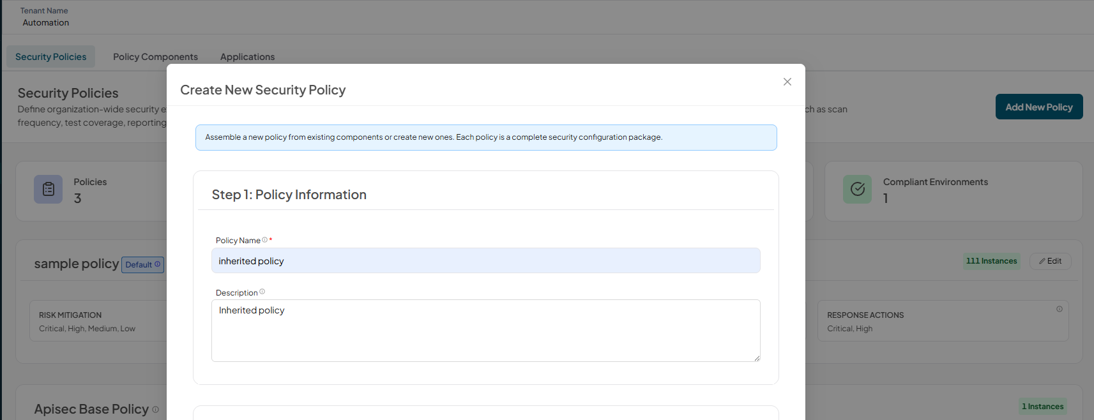Click the info icon beside Policy Name
Image resolution: width=1094 pixels, height=420 pixels.
click(264, 240)
